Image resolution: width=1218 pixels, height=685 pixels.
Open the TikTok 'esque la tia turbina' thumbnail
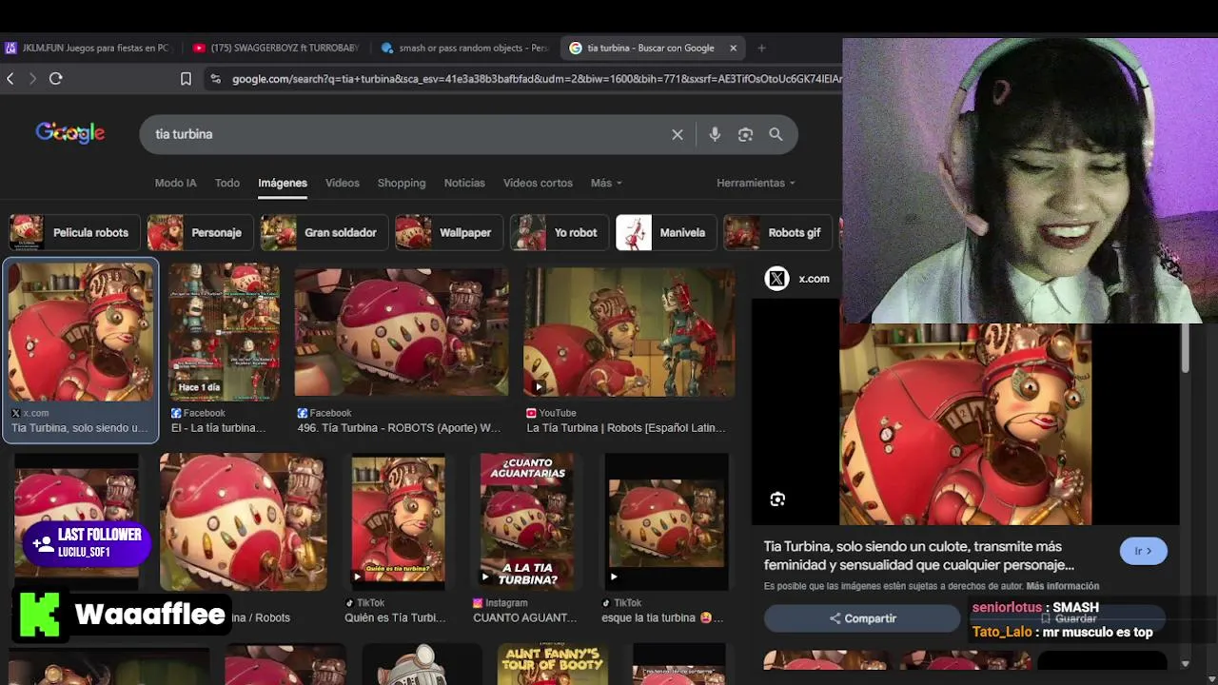667,521
